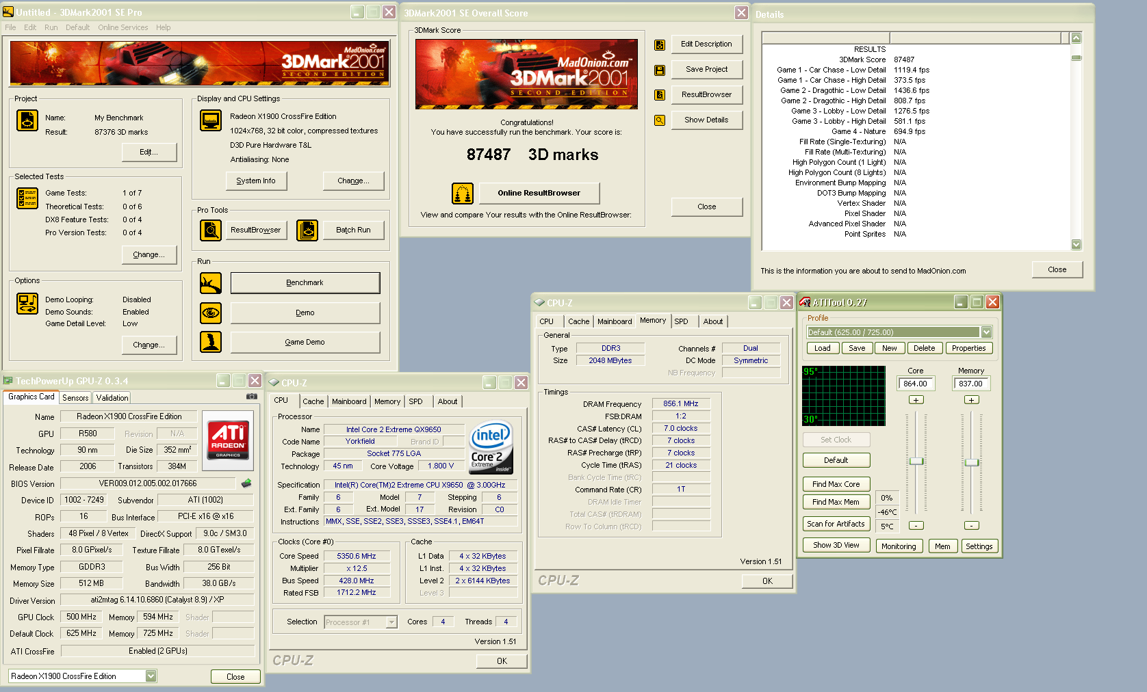The width and height of the screenshot is (1147, 692).
Task: Switch to the GPU-Z Sensors tab
Action: pyautogui.click(x=75, y=397)
